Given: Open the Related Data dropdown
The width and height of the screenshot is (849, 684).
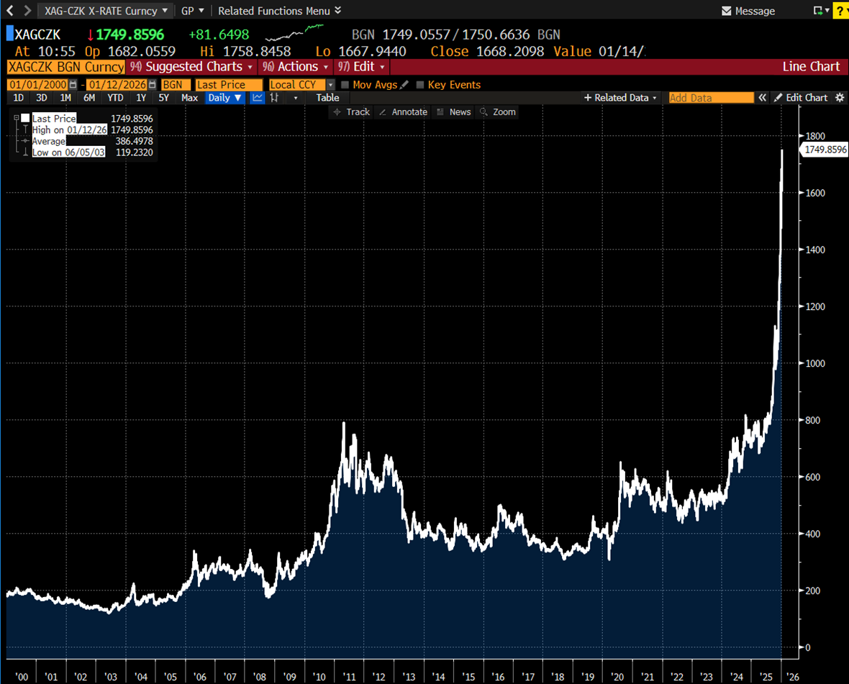Looking at the screenshot, I should point(621,98).
